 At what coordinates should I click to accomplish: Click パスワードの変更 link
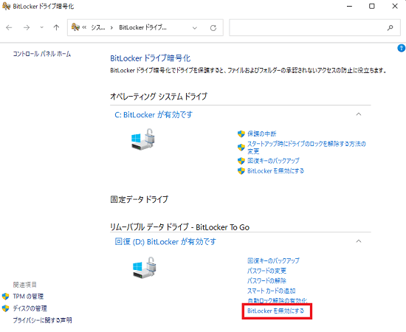pos(266,271)
